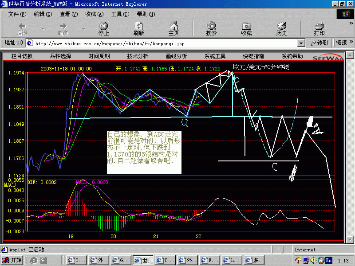Click the vertical scrollbar down arrow
This screenshot has height=266, width=355.
[350, 239]
